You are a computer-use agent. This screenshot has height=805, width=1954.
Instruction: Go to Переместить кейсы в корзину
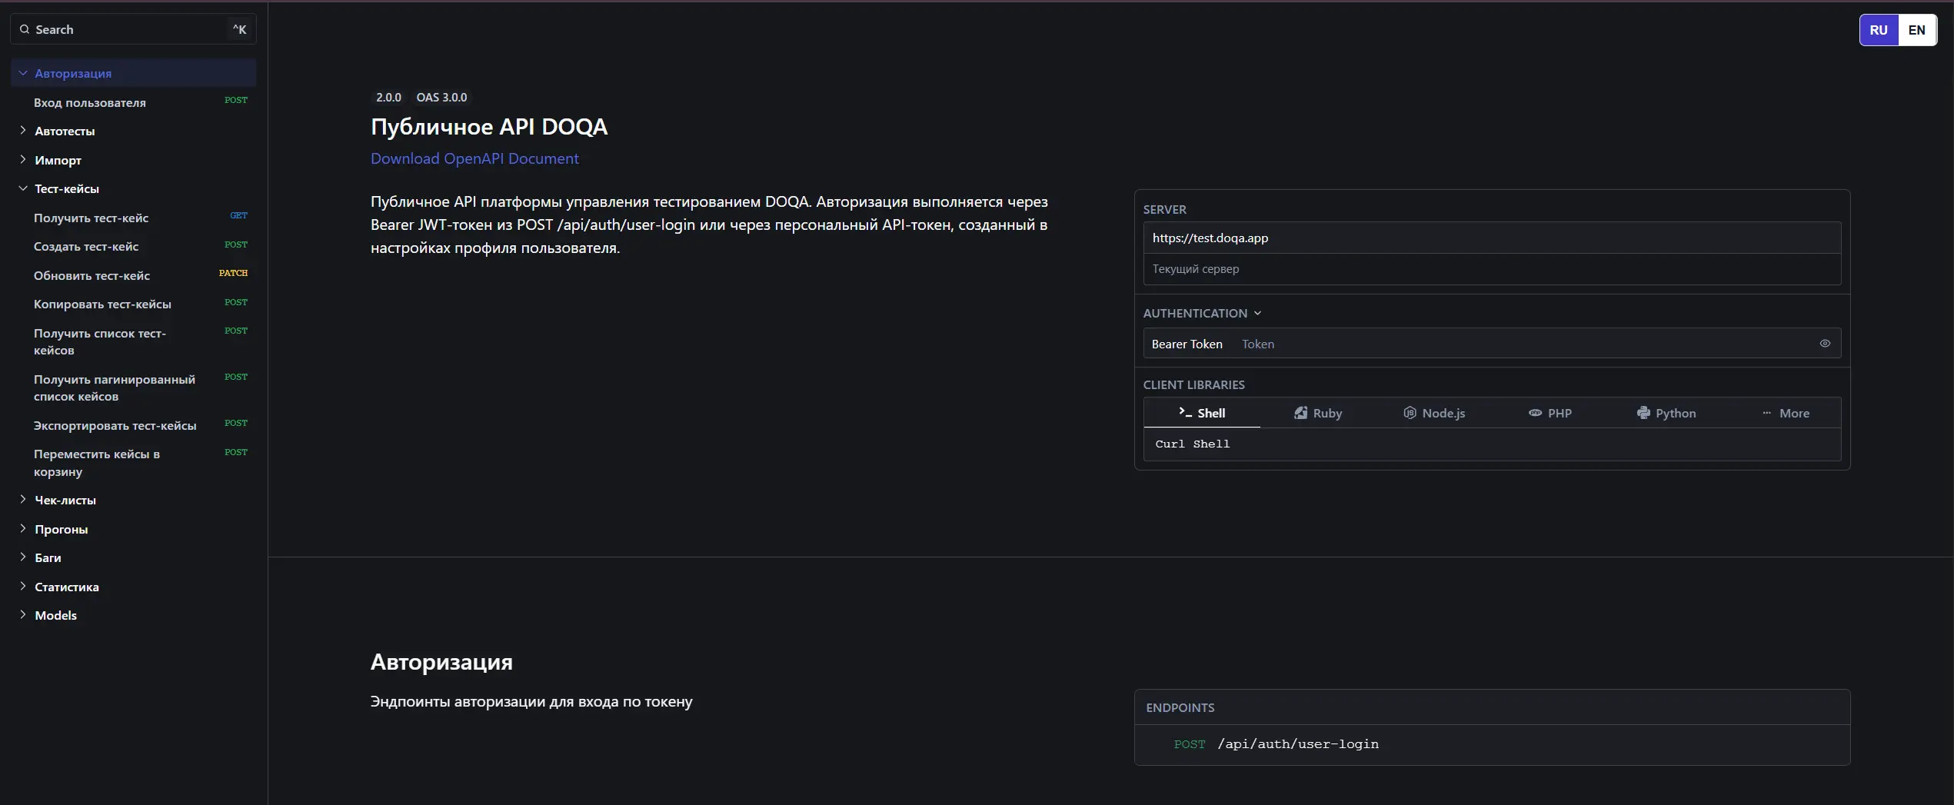(x=134, y=462)
